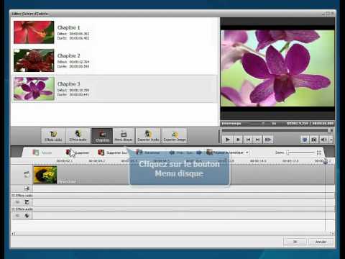The width and height of the screenshot is (345, 259).
Task: Click the Effets vidéo track film icon
Action: coord(27,202)
